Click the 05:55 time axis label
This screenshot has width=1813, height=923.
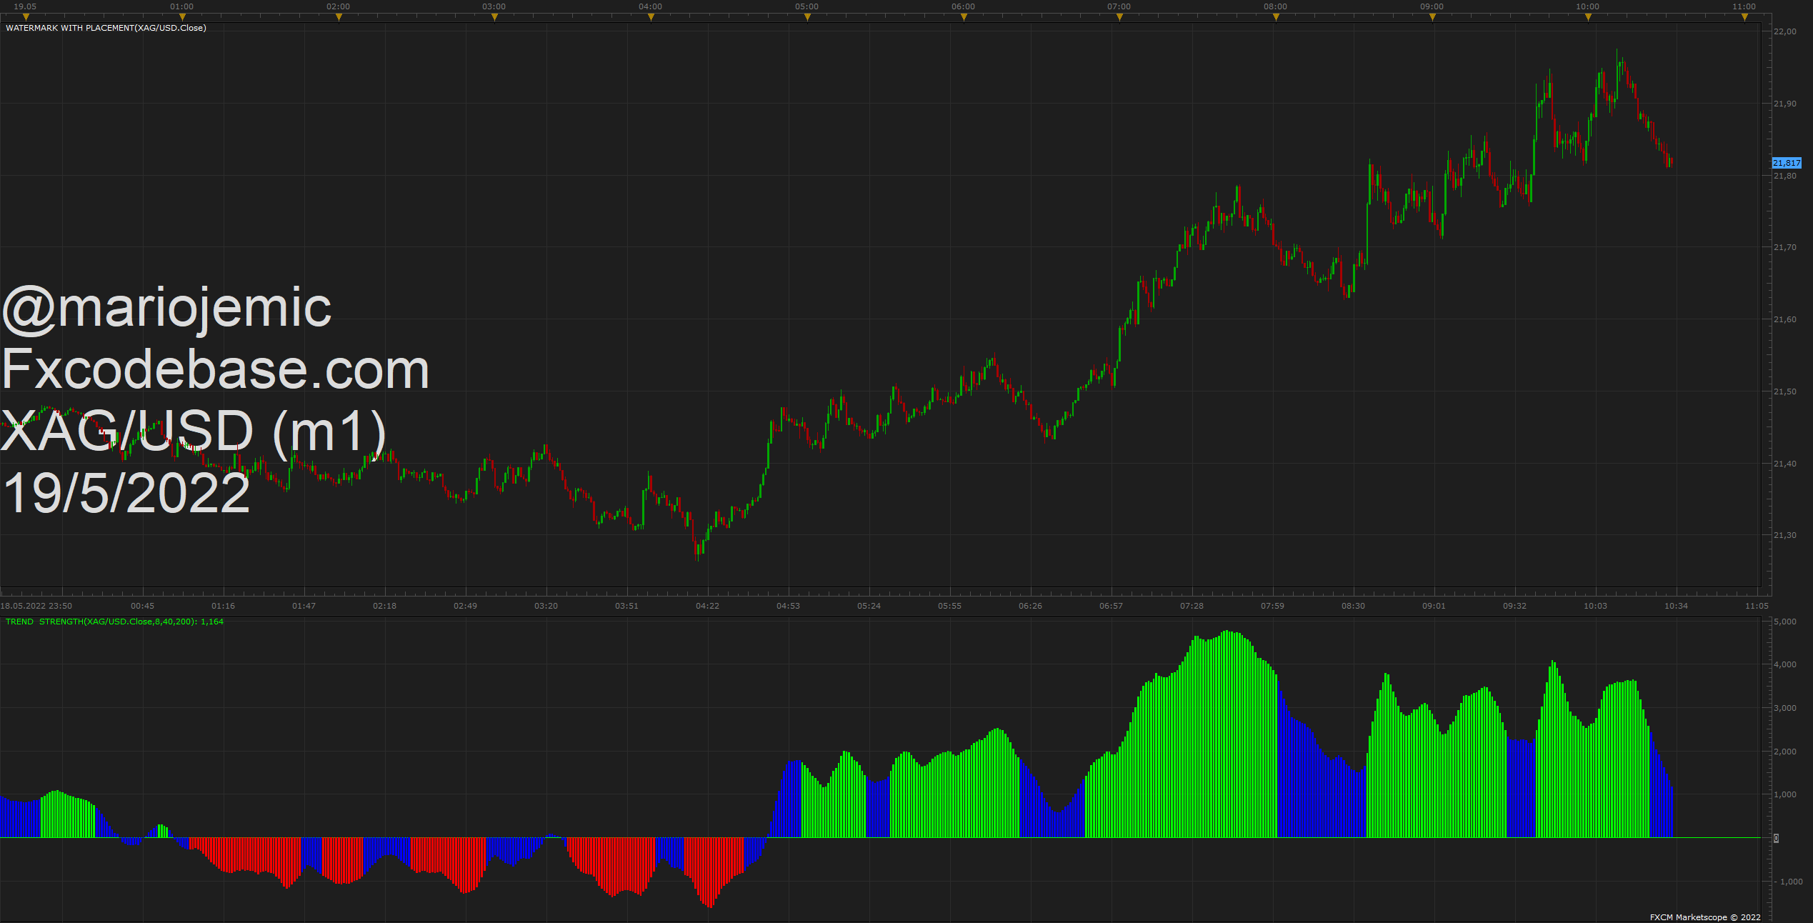[x=950, y=606]
